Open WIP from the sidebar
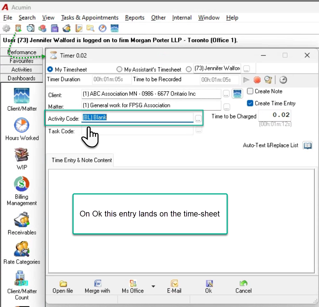Image resolution: width=319 pixels, height=307 pixels. (x=22, y=158)
